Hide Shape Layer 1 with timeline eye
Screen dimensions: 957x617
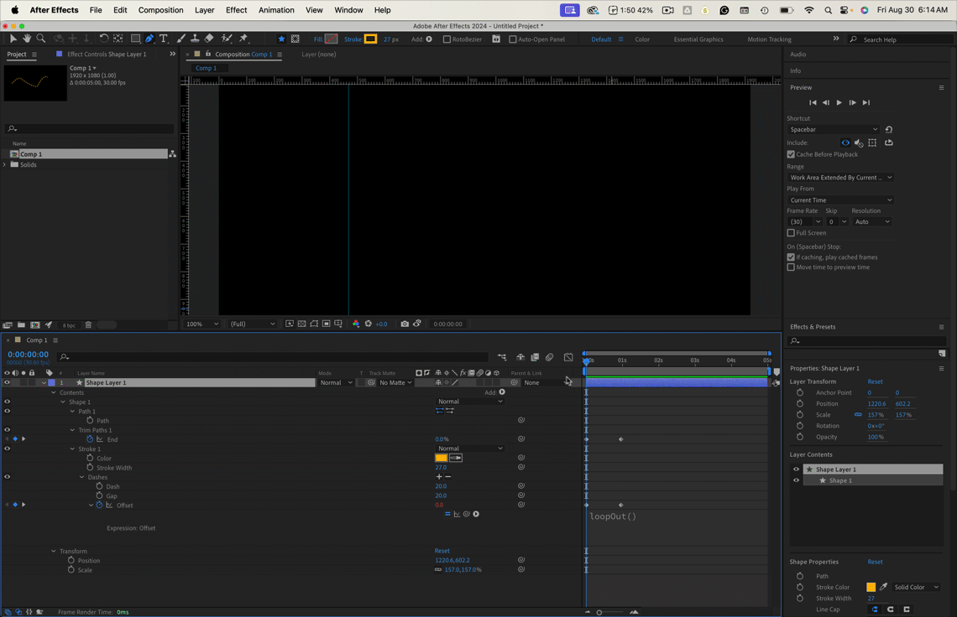[8, 382]
